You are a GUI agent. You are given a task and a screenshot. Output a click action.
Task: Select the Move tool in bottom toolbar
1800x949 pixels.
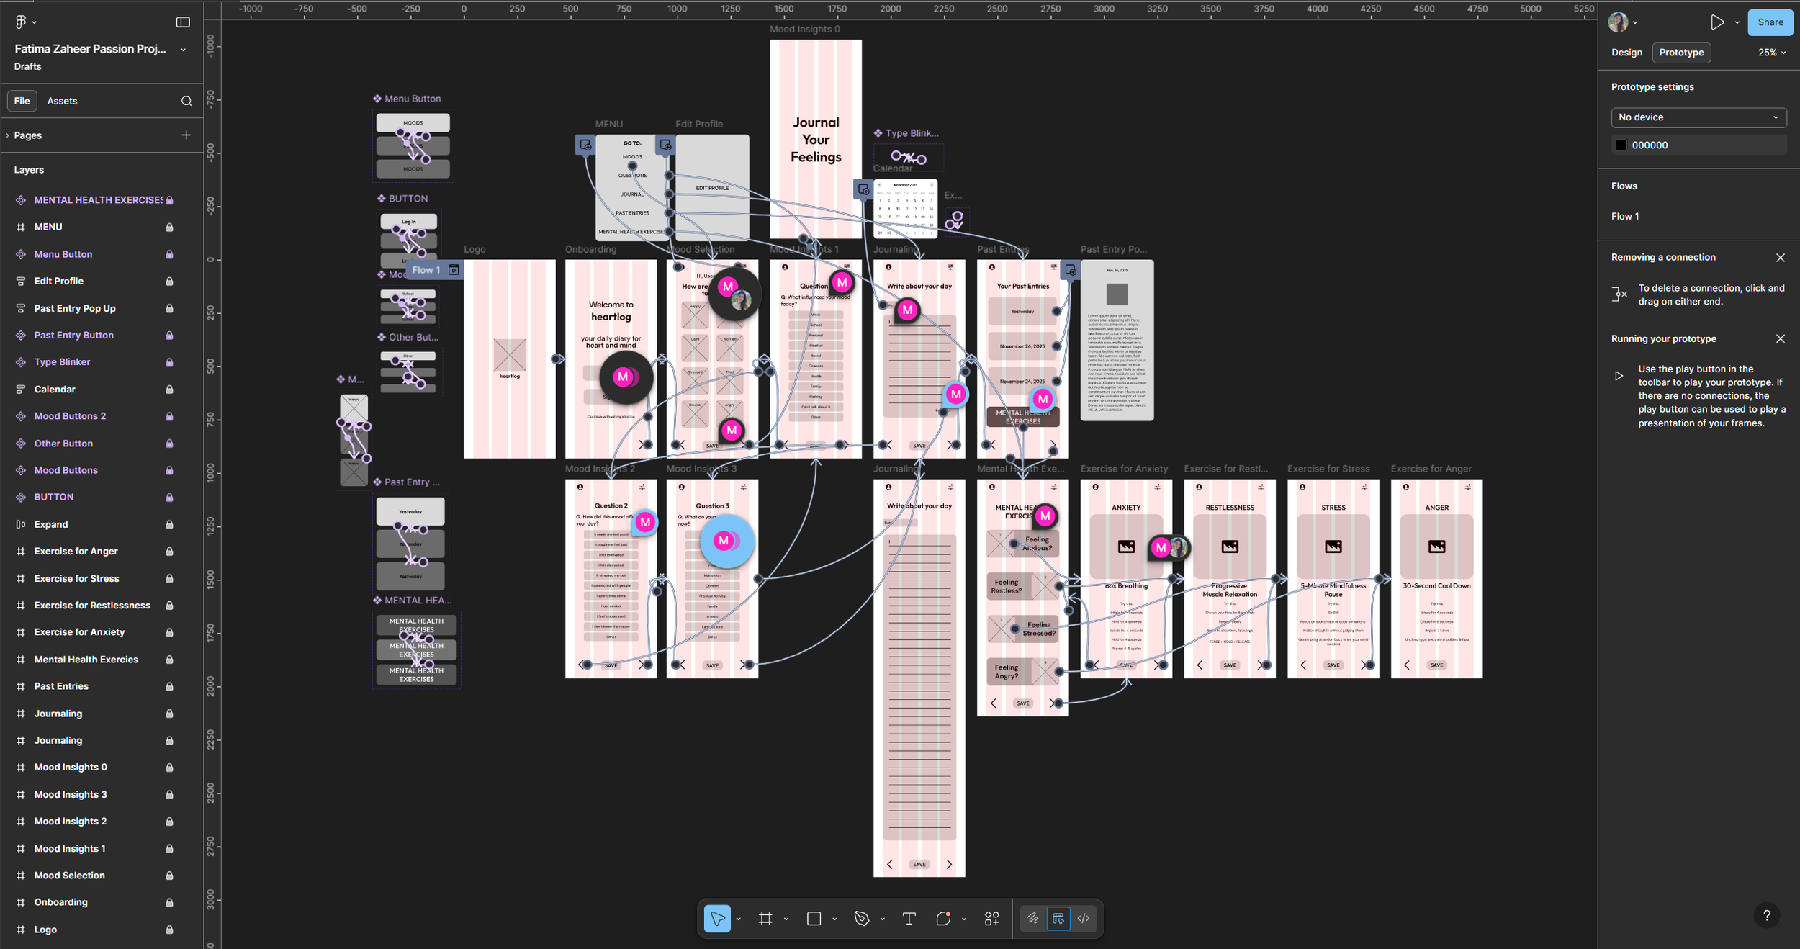point(717,918)
